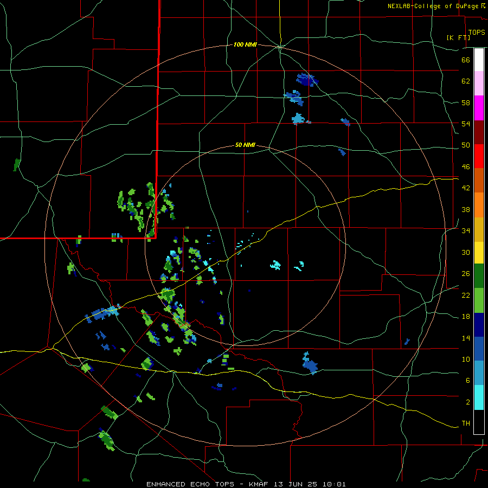This screenshot has height=488, width=488.
Task: Click the white swatch on the tops scale
Action: (479, 60)
